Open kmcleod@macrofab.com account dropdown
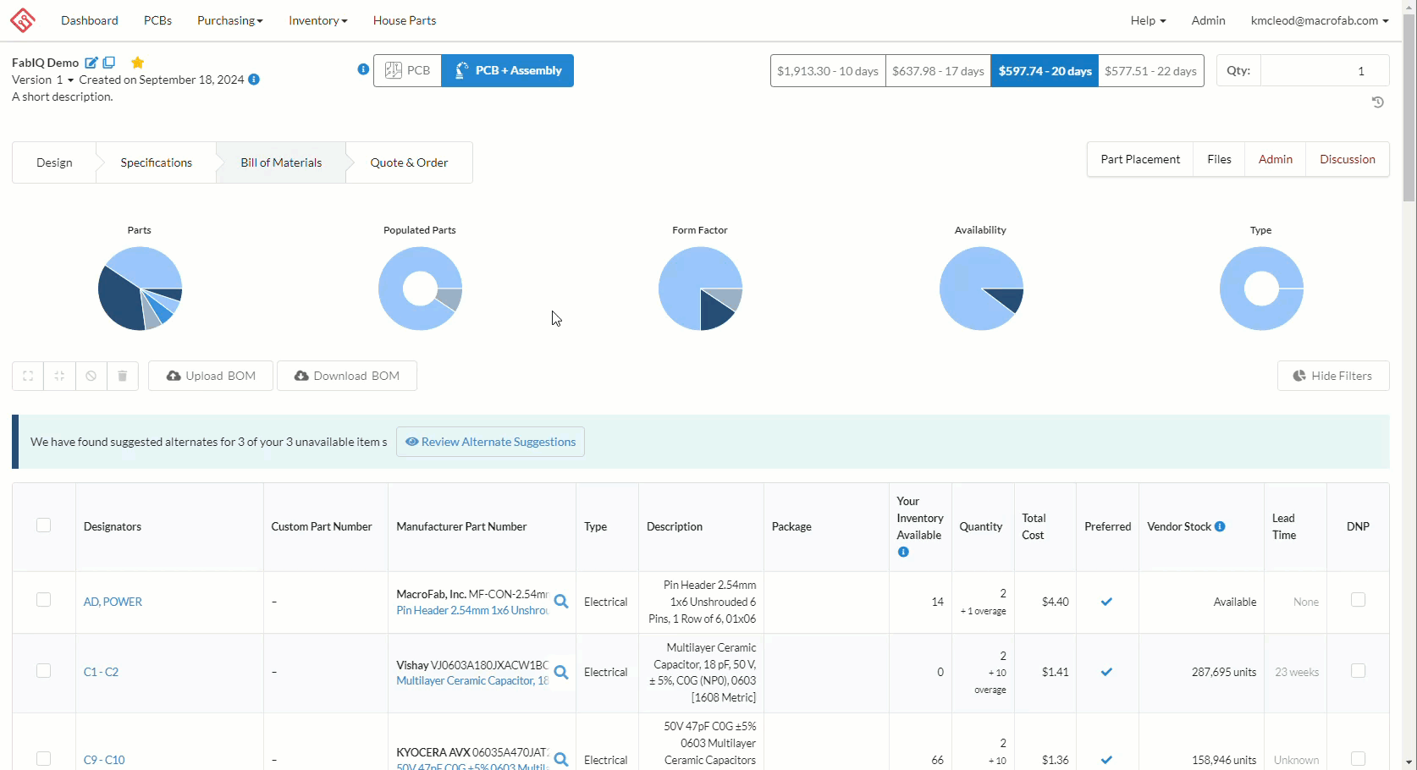1417x770 pixels. pos(1320,20)
